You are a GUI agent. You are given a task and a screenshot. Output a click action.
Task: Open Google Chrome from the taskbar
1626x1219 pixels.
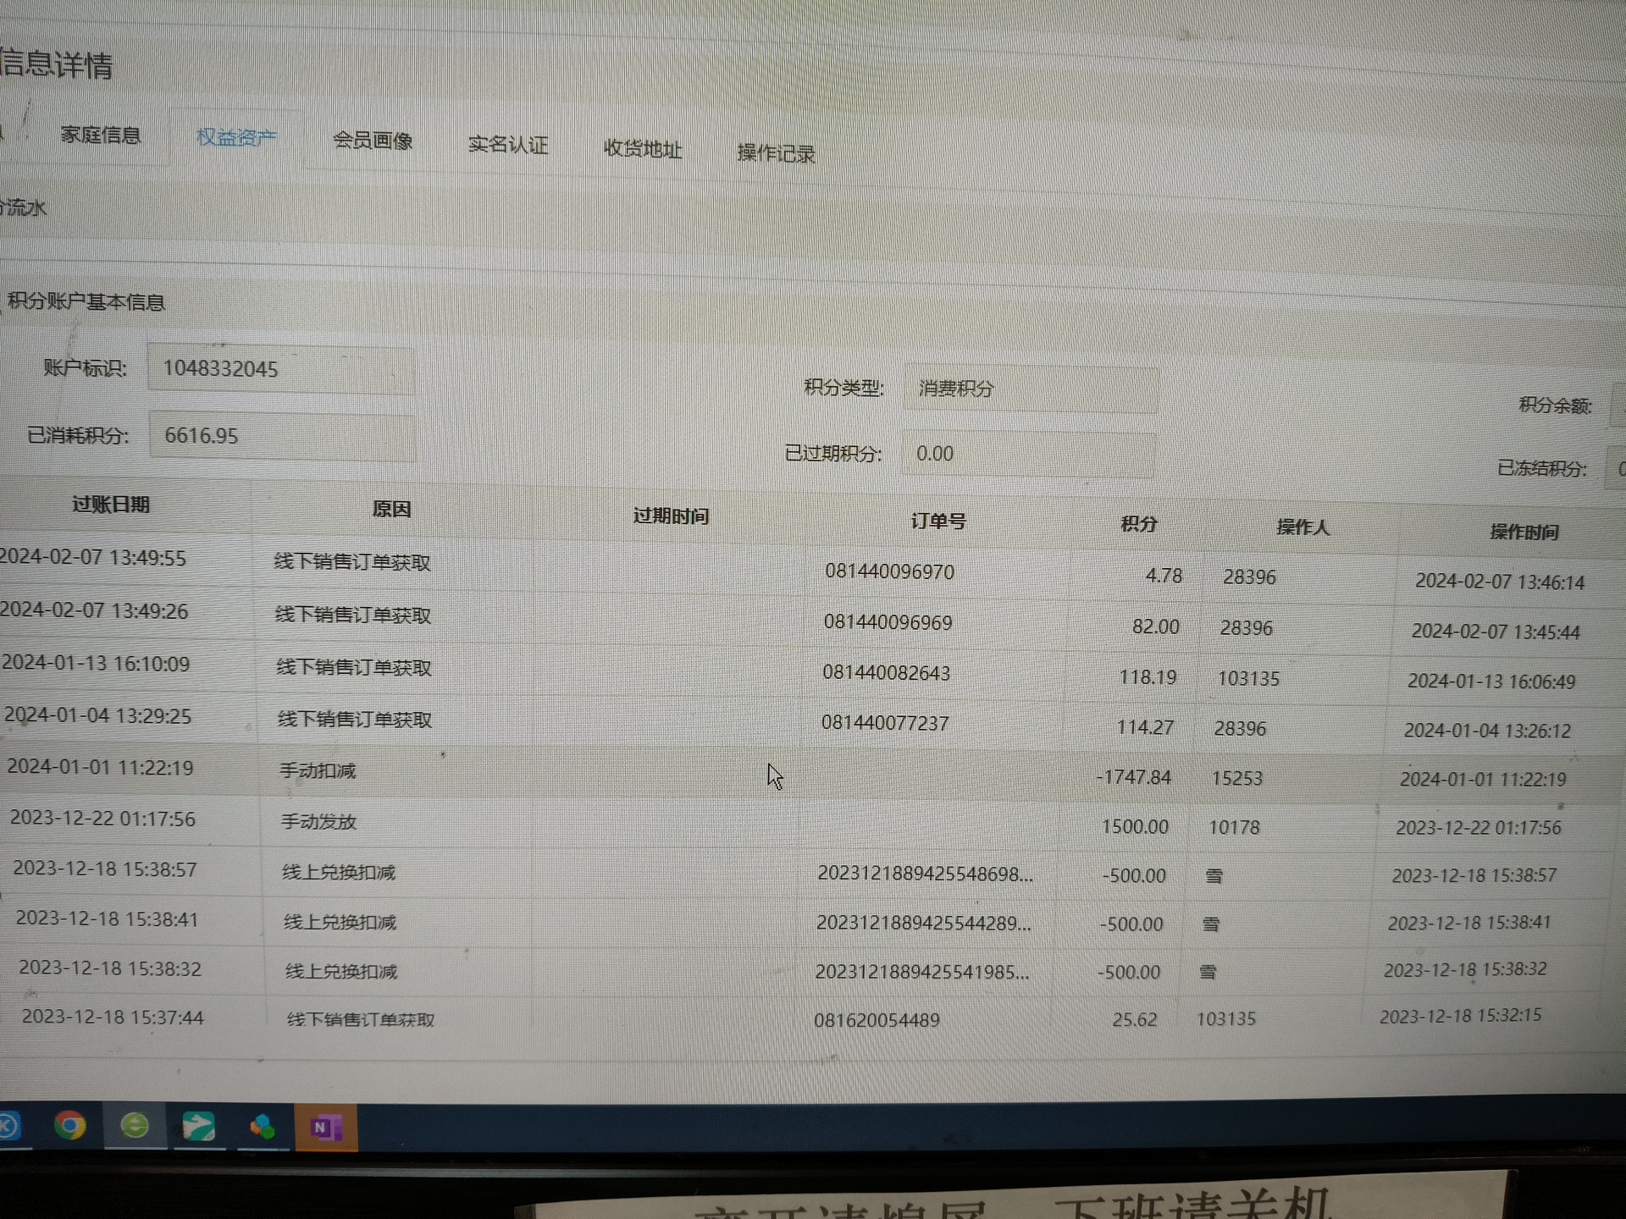pos(69,1125)
